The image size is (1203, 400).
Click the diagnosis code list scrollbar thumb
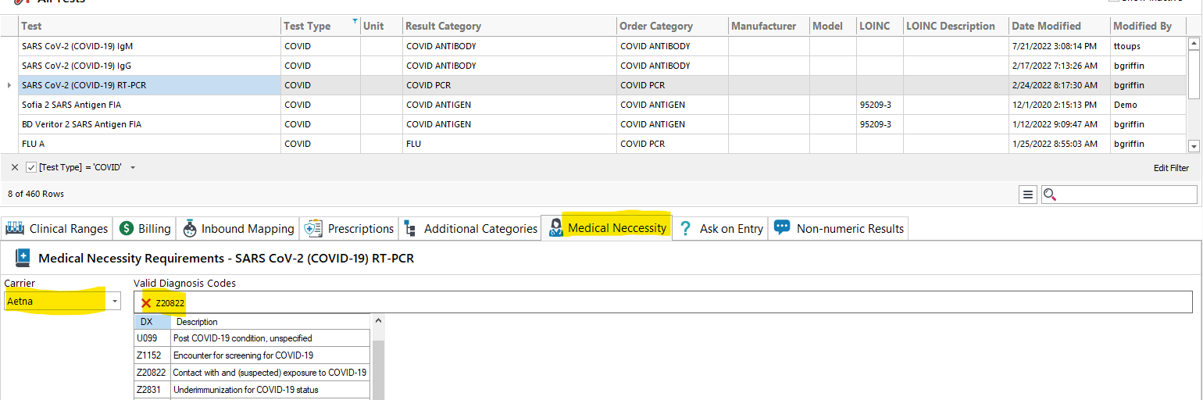point(379,370)
